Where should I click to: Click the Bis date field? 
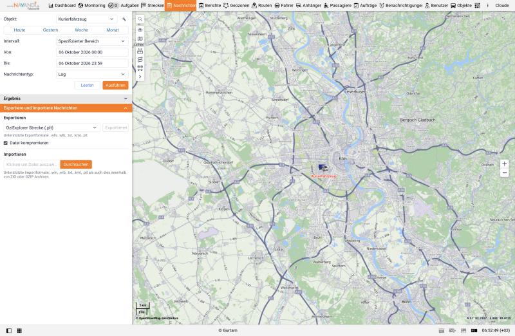[x=92, y=63]
